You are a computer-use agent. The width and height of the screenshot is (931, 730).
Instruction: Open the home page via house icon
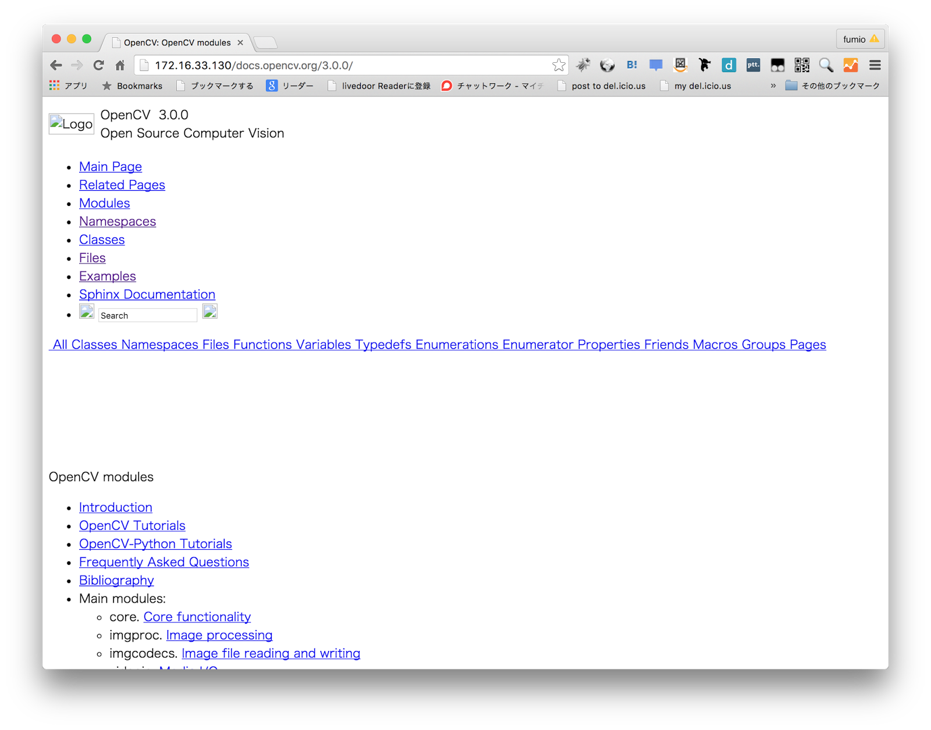point(120,65)
